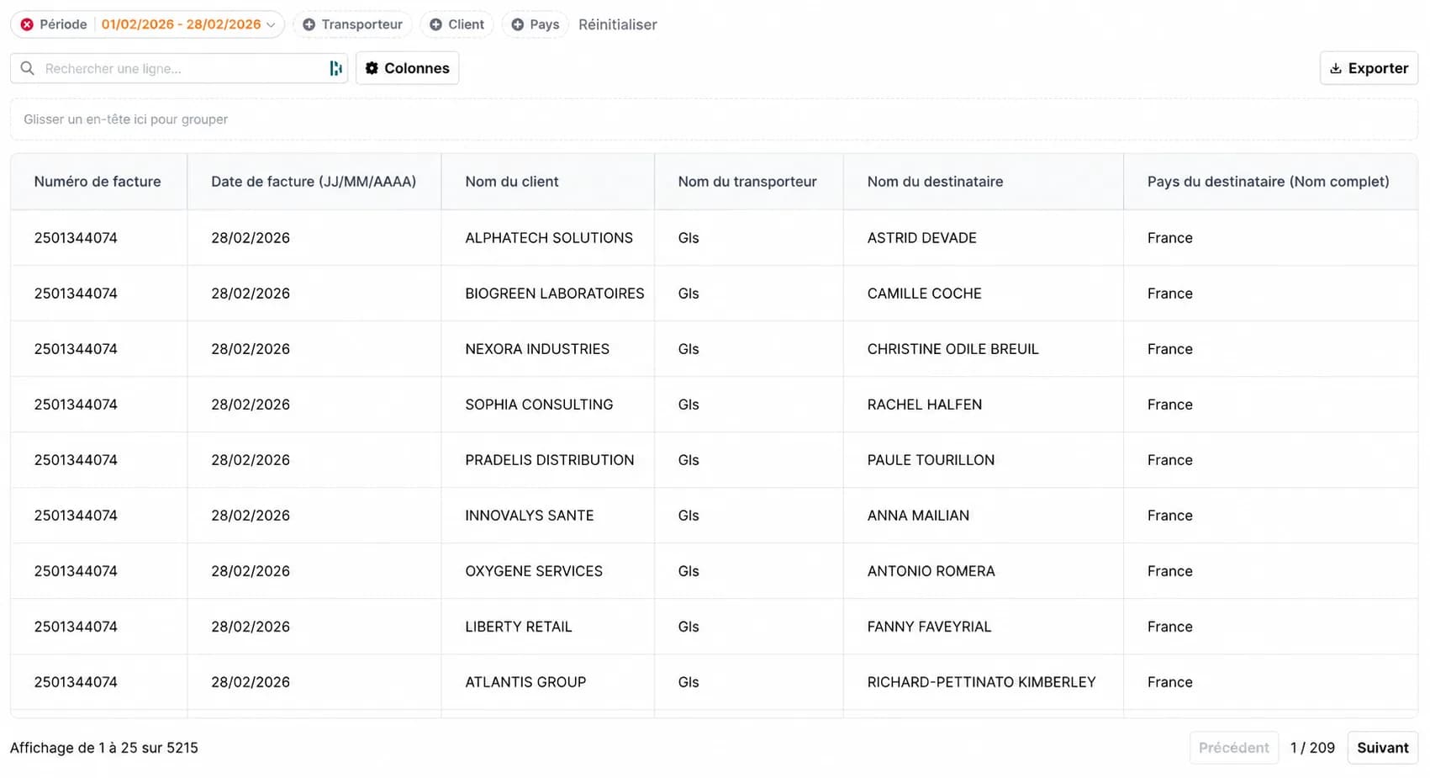Select the ALPHATECH SOLUTIONS row
The height and width of the screenshot is (778, 1430).
(x=714, y=238)
